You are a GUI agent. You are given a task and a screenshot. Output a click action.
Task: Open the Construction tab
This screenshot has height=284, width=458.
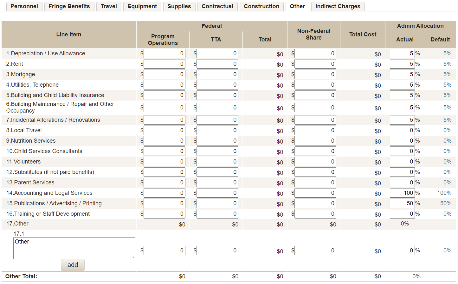[261, 6]
